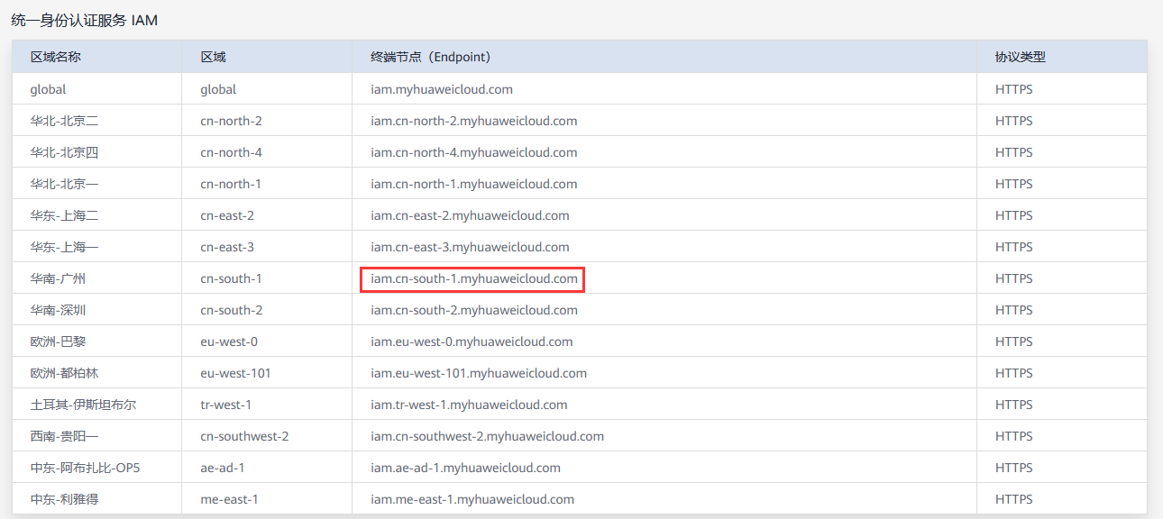Select the 欧洲-都柏林 region name
The width and height of the screenshot is (1163, 519).
point(64,373)
